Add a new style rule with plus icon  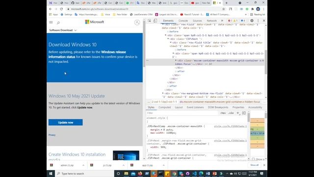(x=238, y=113)
